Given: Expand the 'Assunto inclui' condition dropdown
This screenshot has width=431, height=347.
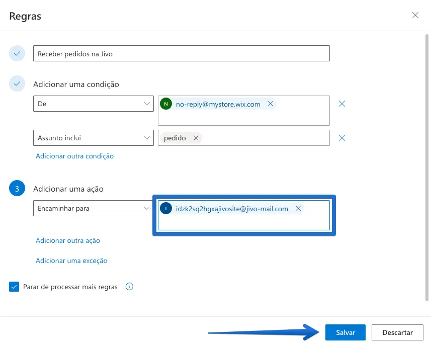Looking at the screenshot, I should point(93,138).
